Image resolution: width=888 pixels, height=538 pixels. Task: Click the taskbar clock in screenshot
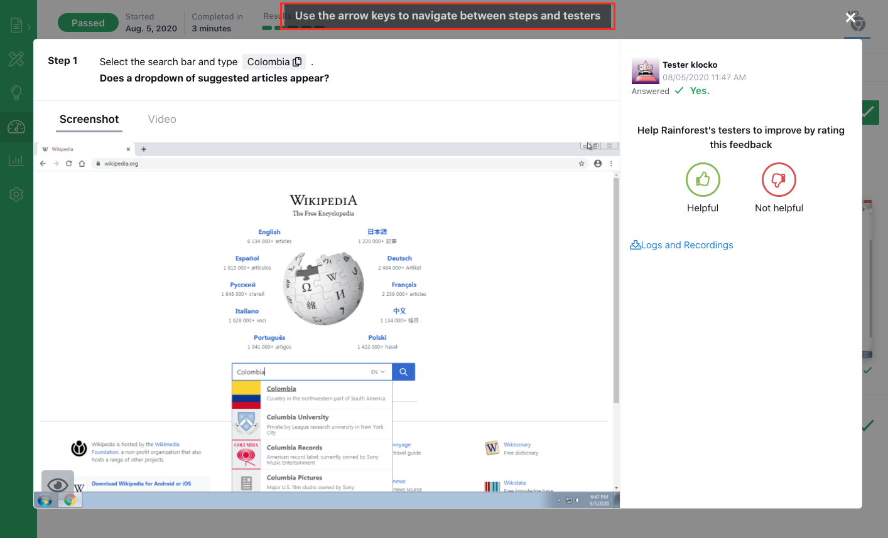599,500
